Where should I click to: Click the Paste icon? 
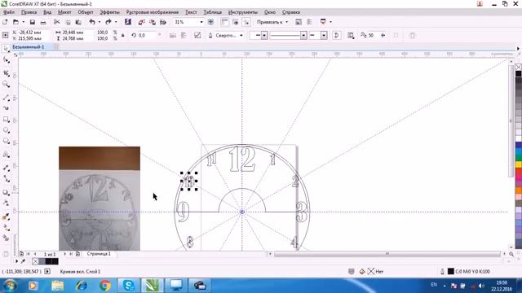pos(78,22)
